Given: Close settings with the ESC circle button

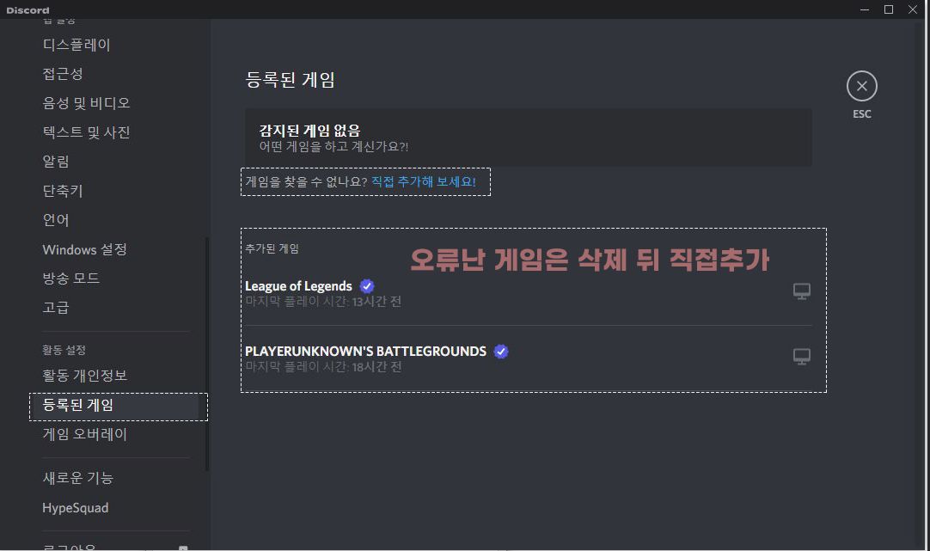Looking at the screenshot, I should tap(862, 85).
